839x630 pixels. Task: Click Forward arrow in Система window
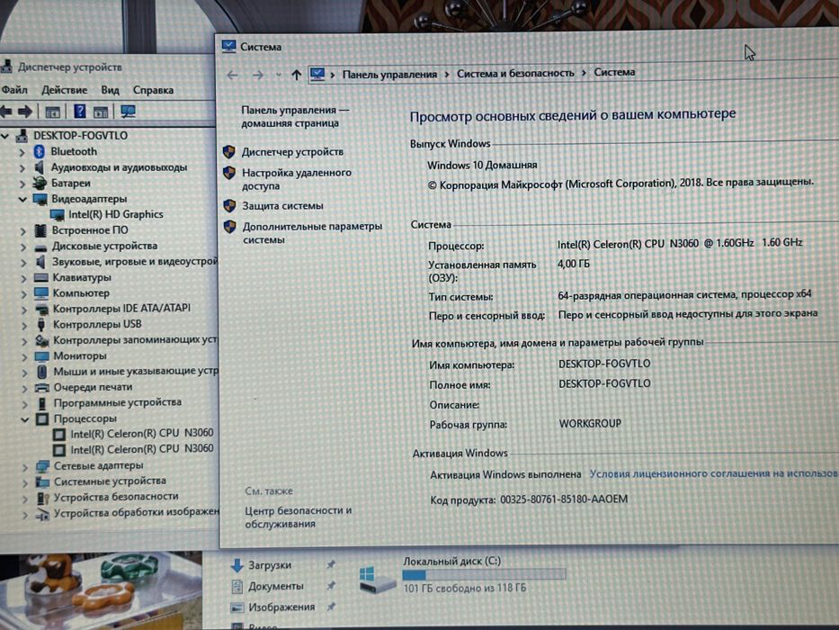coord(258,75)
